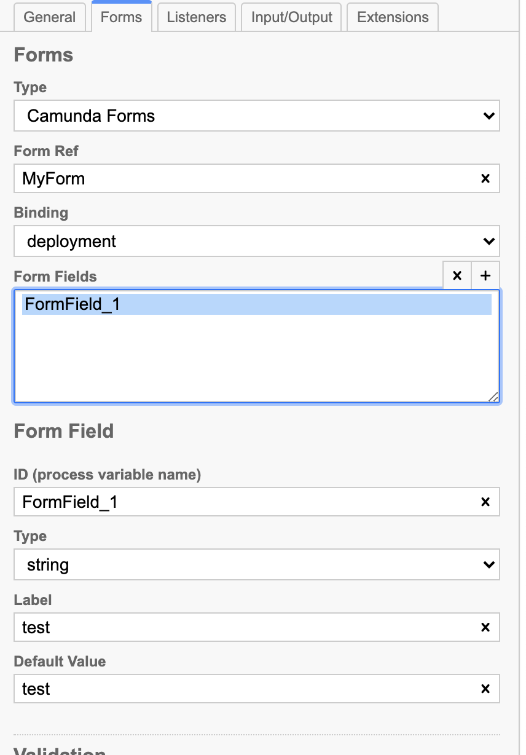Grab the Form Fields list resize handle

click(x=493, y=397)
